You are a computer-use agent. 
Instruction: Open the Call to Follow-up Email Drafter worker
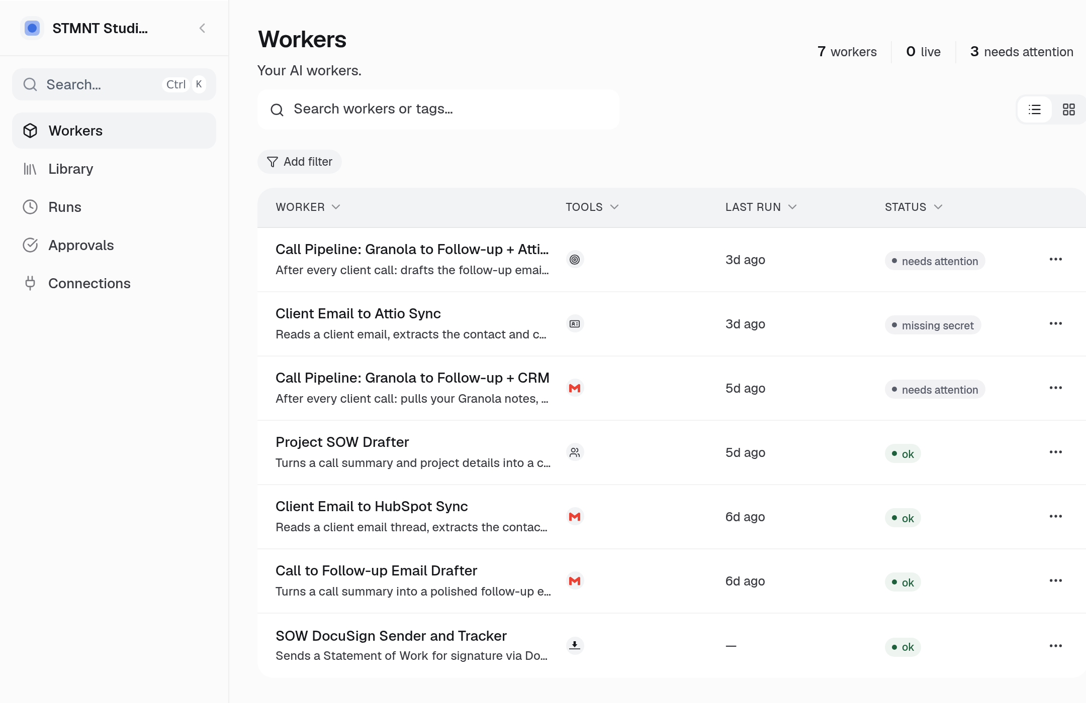click(x=376, y=571)
